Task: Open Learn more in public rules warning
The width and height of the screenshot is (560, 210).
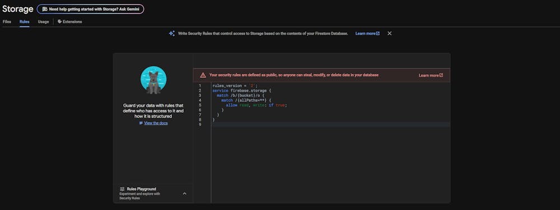Action: [x=431, y=76]
